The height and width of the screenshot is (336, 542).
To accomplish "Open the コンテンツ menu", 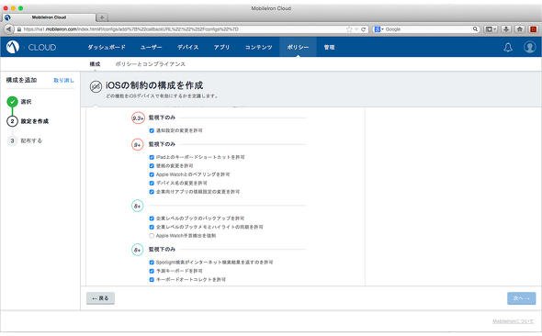I will coord(258,47).
